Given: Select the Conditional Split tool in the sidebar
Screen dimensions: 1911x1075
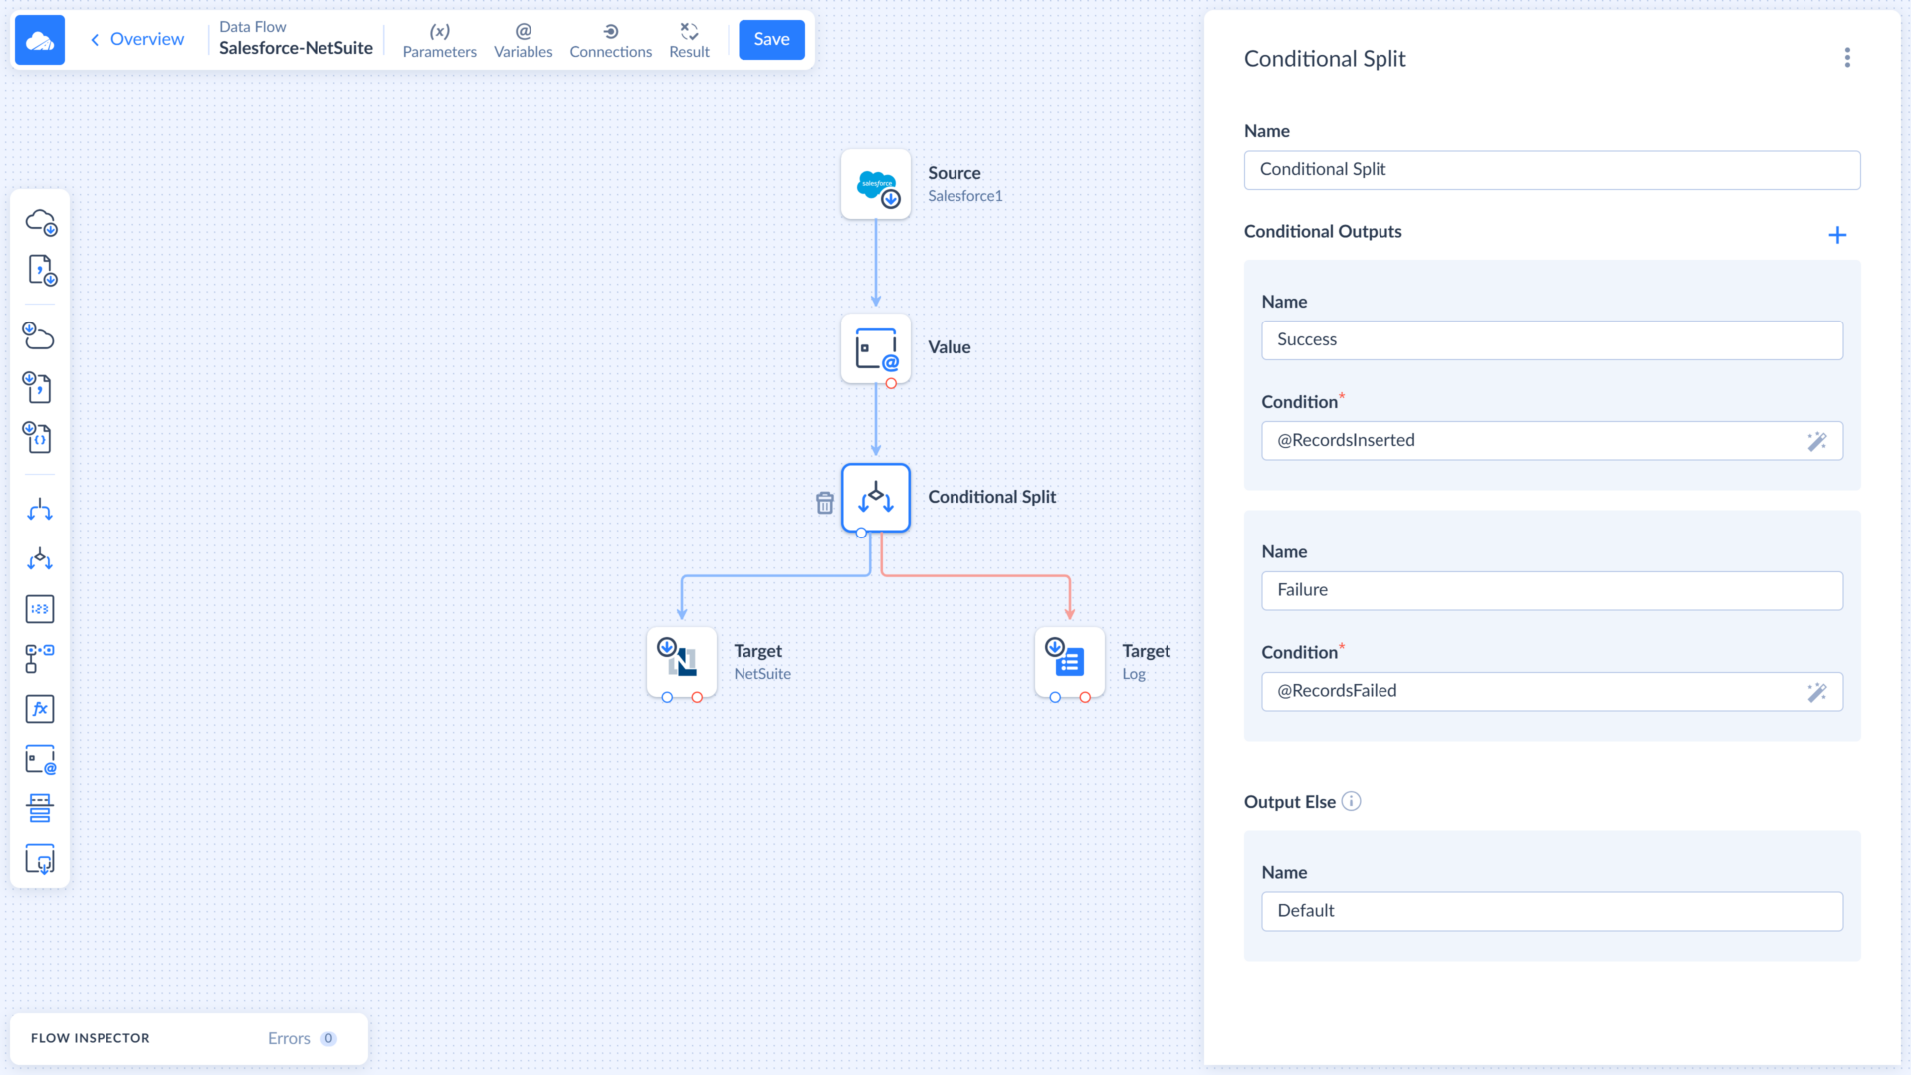Looking at the screenshot, I should 40,559.
